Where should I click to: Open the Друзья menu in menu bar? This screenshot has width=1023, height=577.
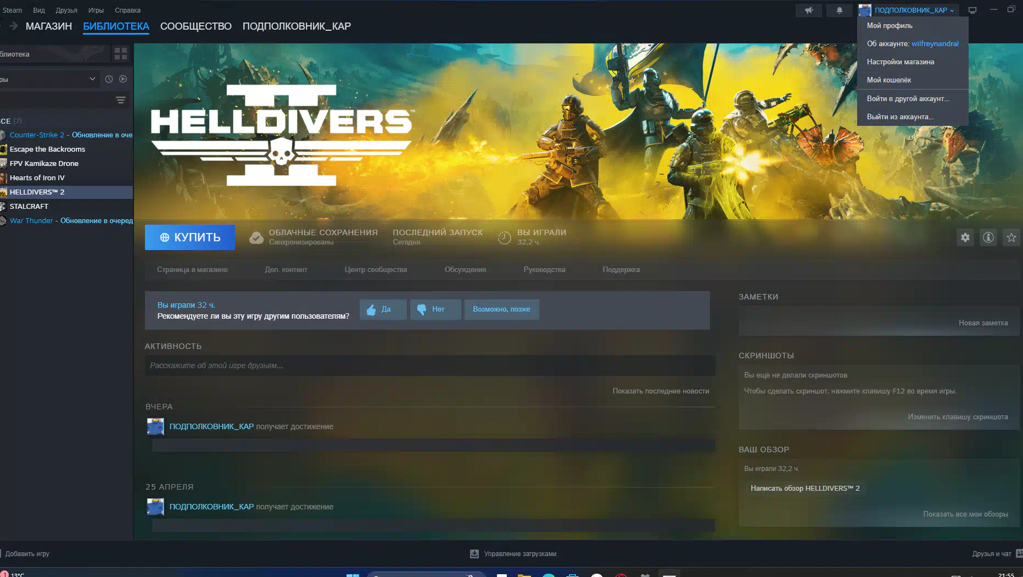click(66, 10)
